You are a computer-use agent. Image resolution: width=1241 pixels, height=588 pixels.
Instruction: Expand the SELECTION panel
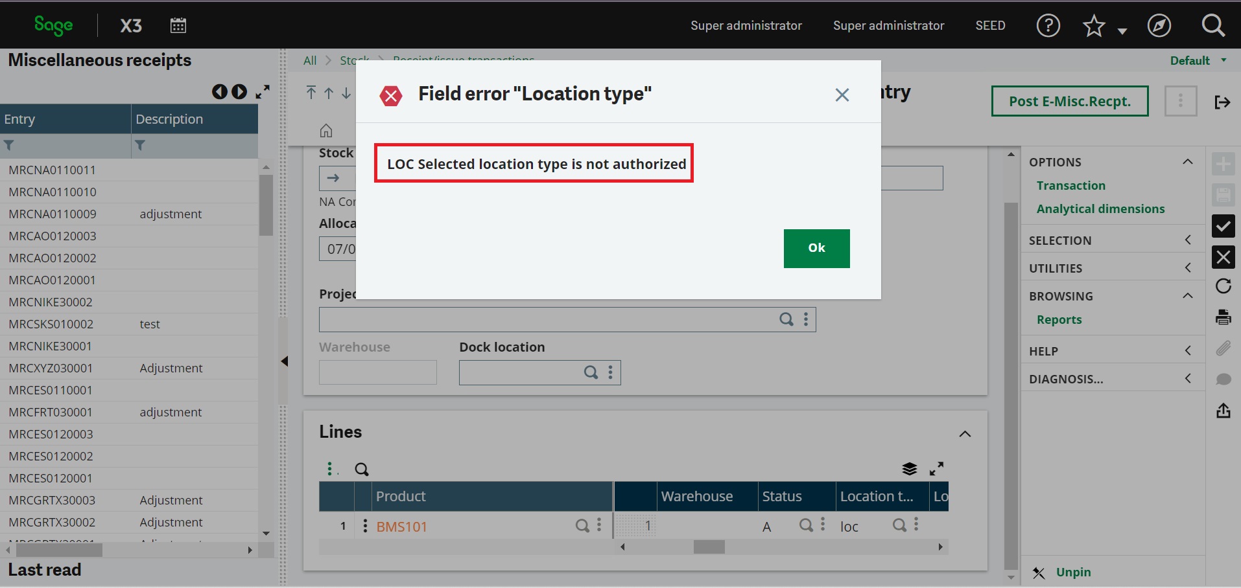click(1188, 240)
